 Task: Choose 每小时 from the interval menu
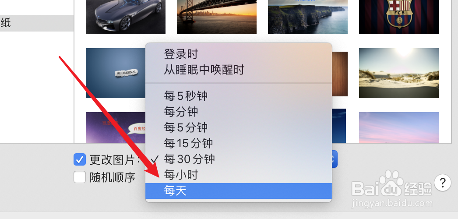(239, 175)
